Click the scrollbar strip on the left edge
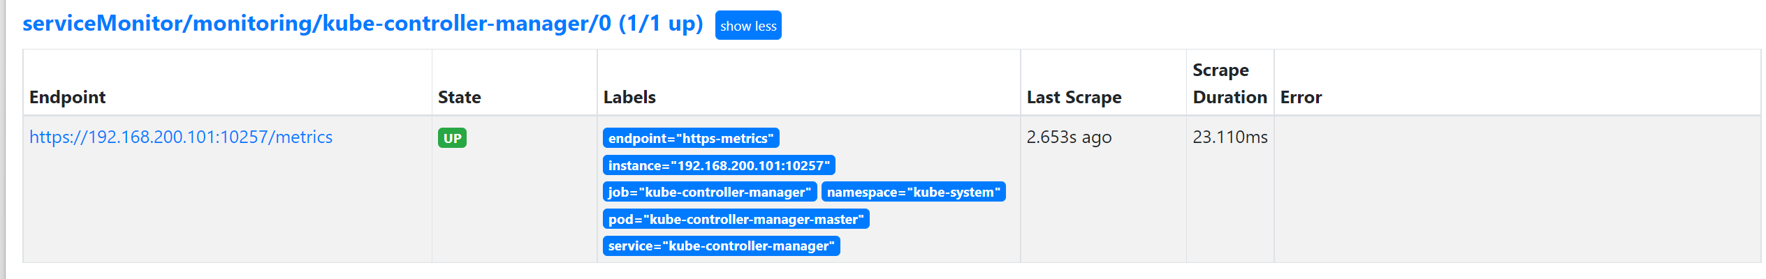This screenshot has height=279, width=1766. (x=3, y=139)
